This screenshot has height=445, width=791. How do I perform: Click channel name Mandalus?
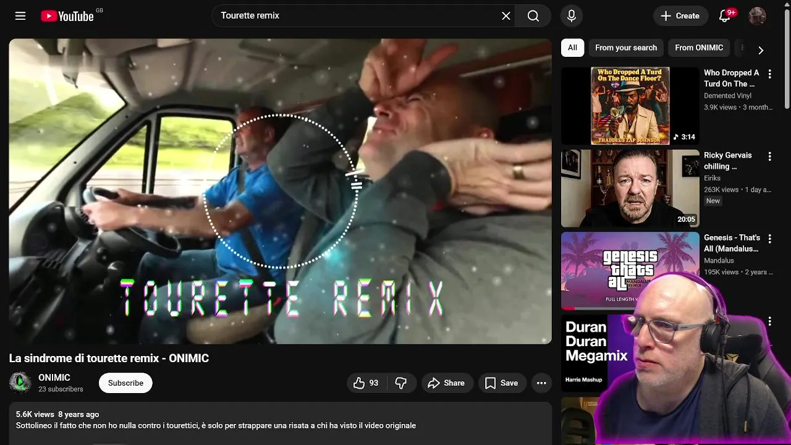tap(719, 261)
